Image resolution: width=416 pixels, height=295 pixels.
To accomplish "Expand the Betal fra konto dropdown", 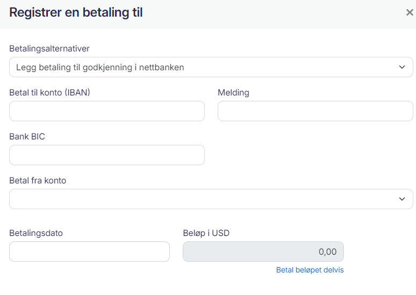I will [x=211, y=199].
